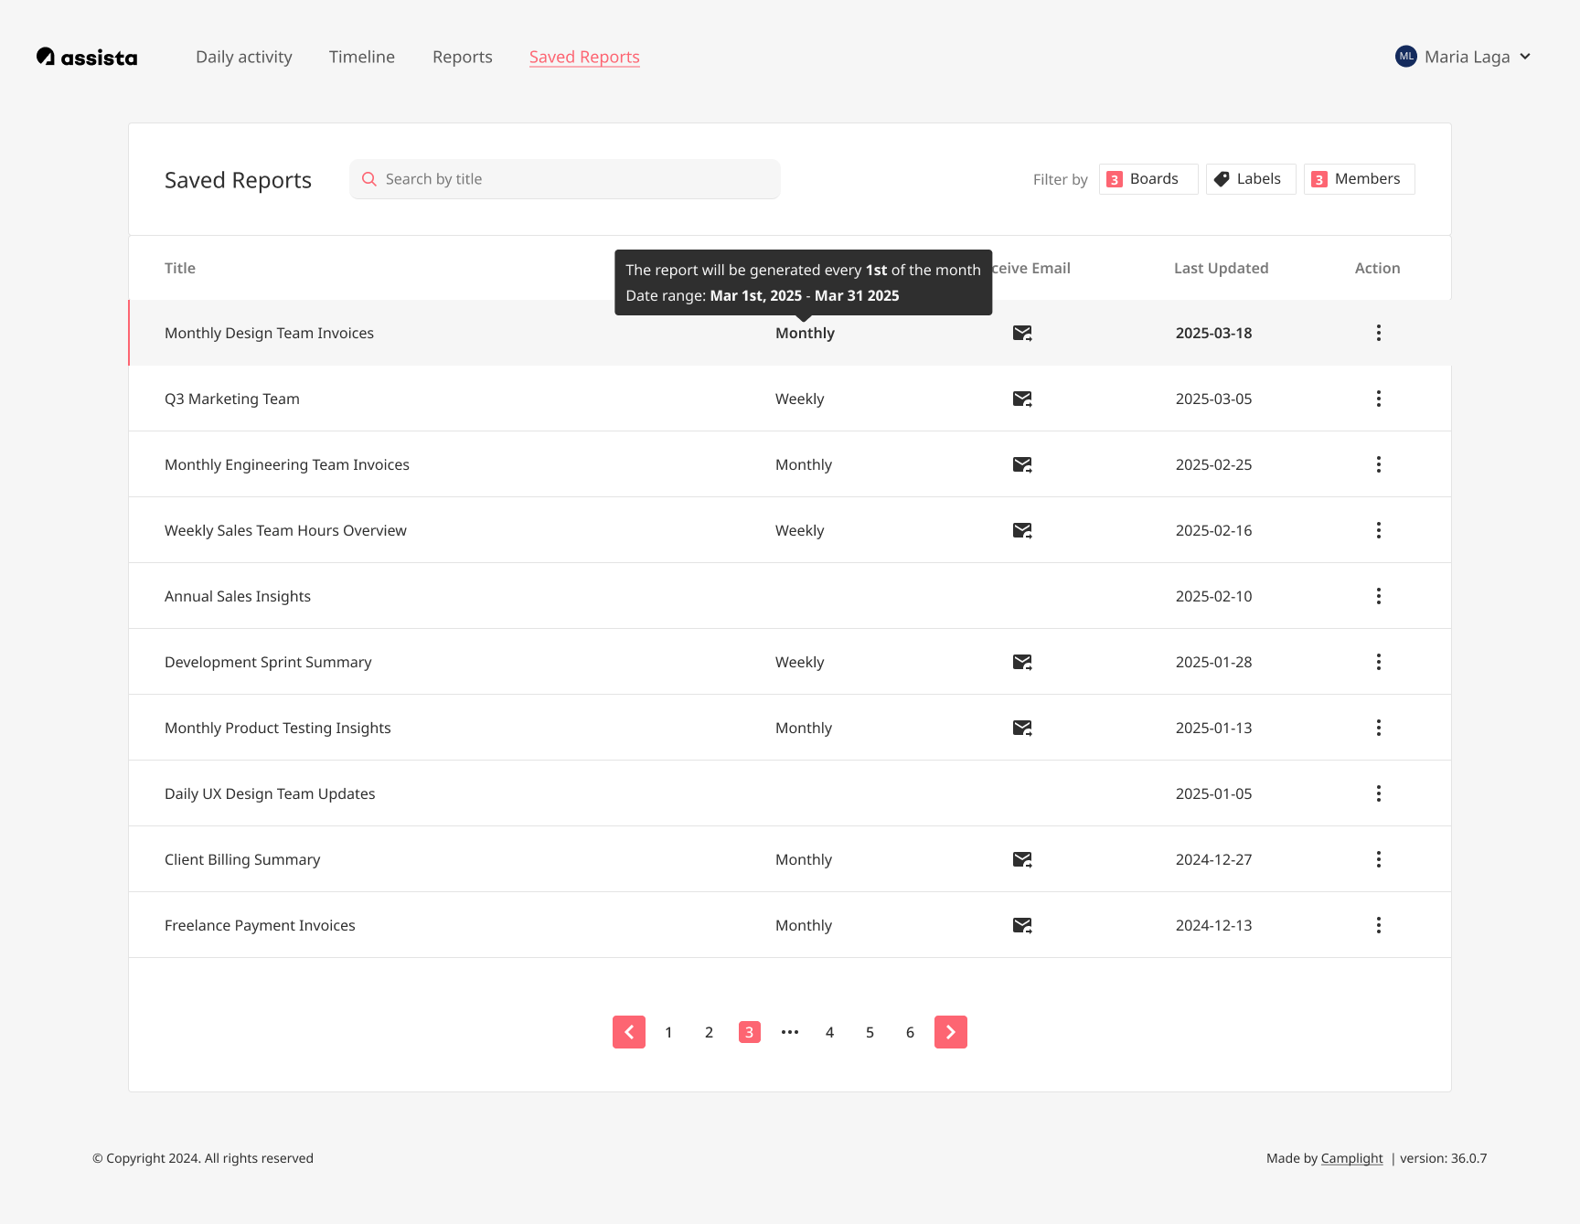Click the next page arrow button
This screenshot has width=1580, height=1224.
point(950,1032)
